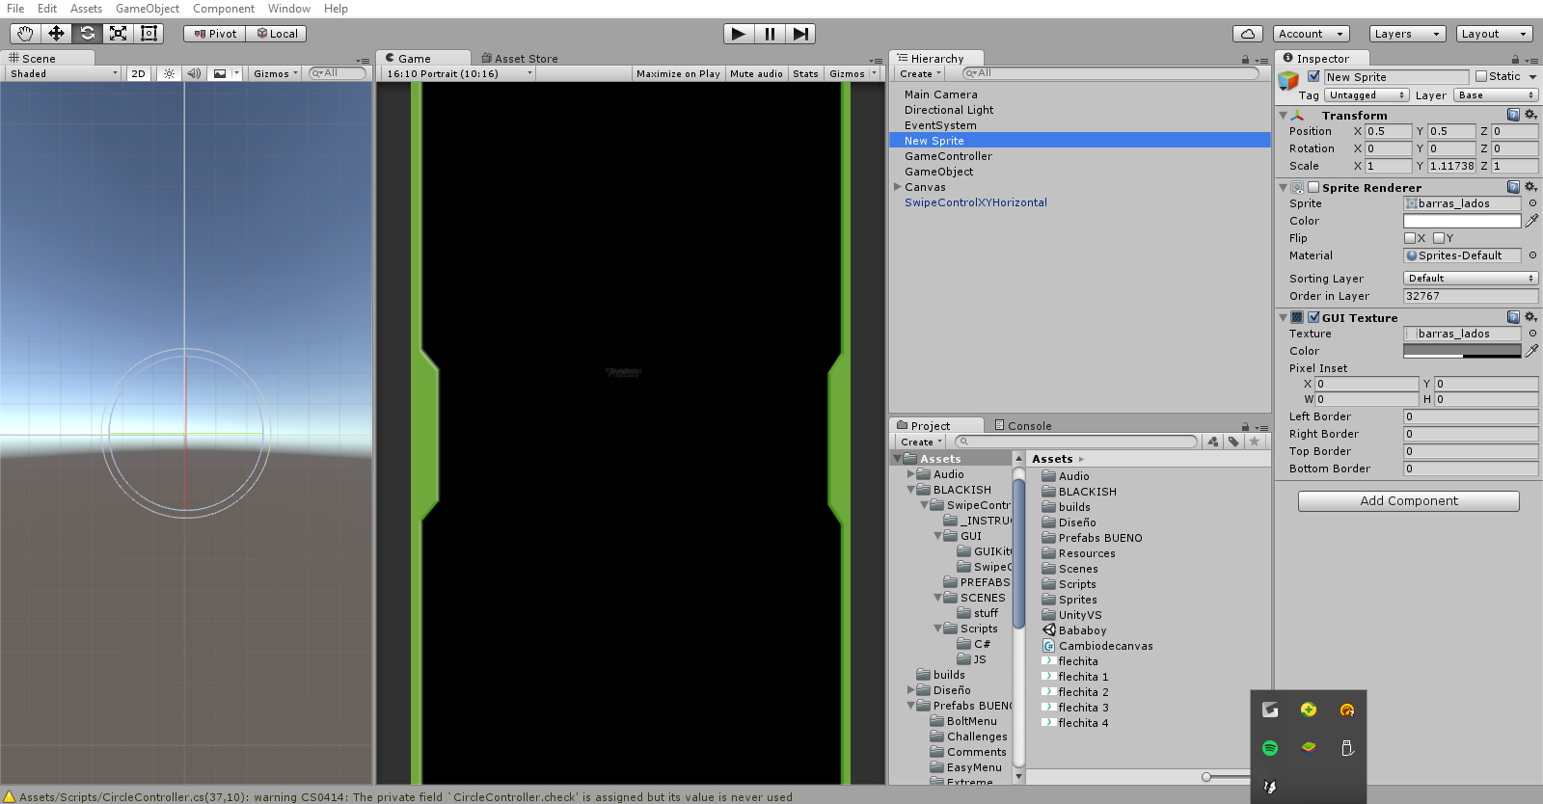
Task: Select the Move tool
Action: (x=56, y=34)
